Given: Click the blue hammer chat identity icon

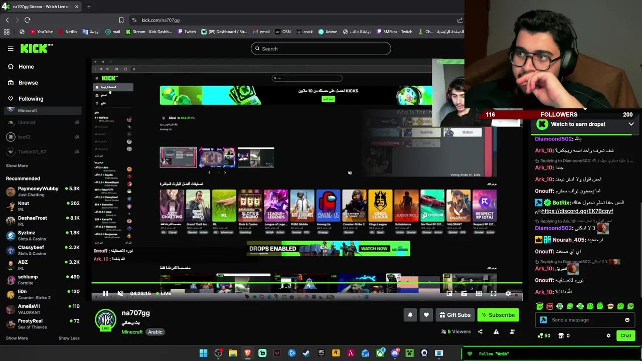Looking at the screenshot, I should tap(543, 320).
